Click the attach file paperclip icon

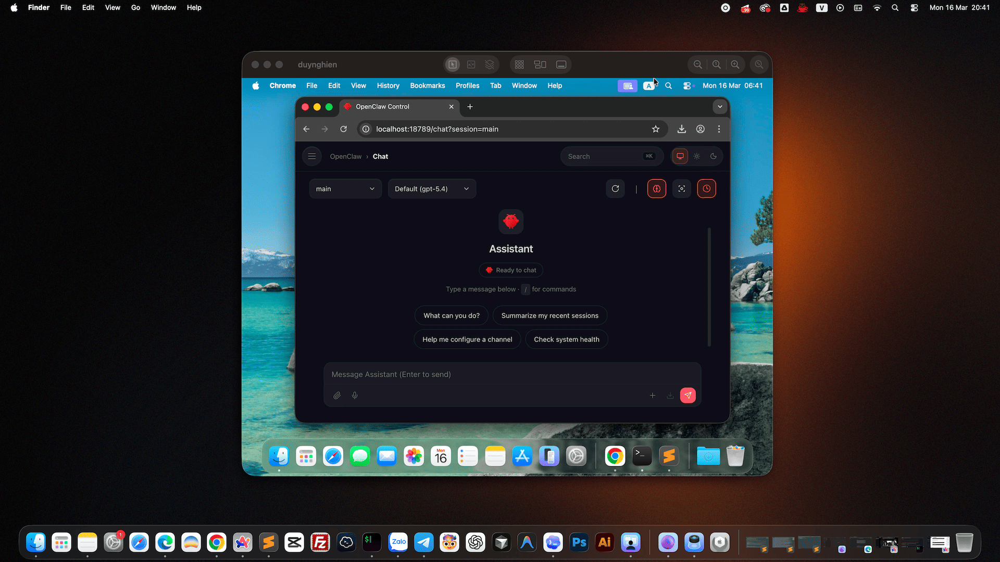[x=337, y=395]
